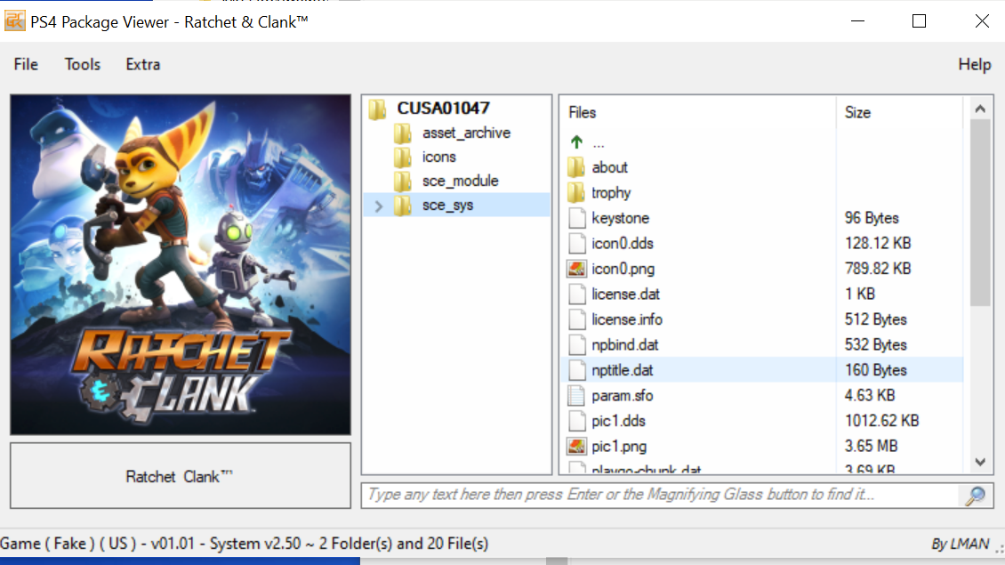Select the pic1.png file name
Screen dimensions: 1005x565
click(x=619, y=446)
